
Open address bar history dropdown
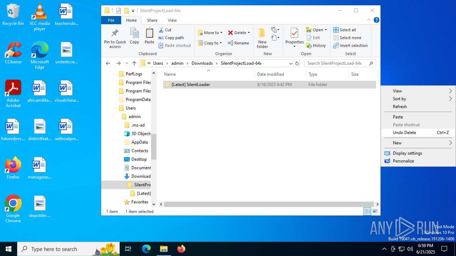pyautogui.click(x=291, y=63)
